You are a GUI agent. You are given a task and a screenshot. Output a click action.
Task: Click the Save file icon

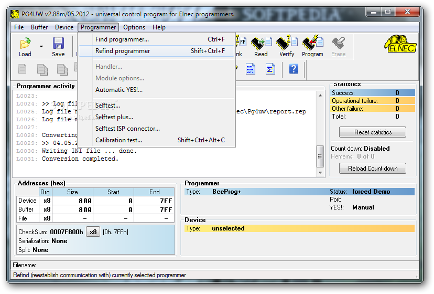[x=58, y=46]
